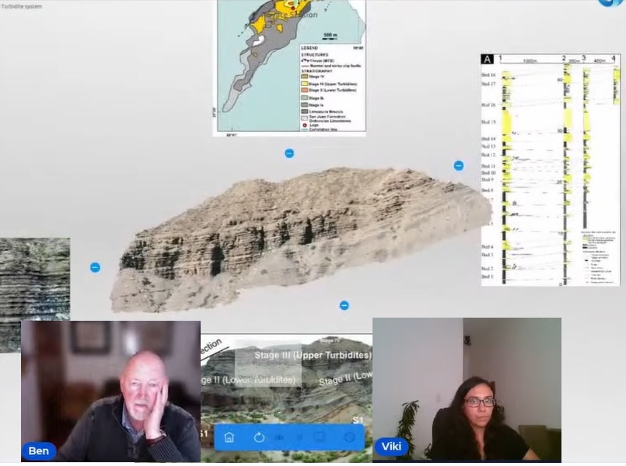Click the circular reset-view arrow icon

[259, 437]
